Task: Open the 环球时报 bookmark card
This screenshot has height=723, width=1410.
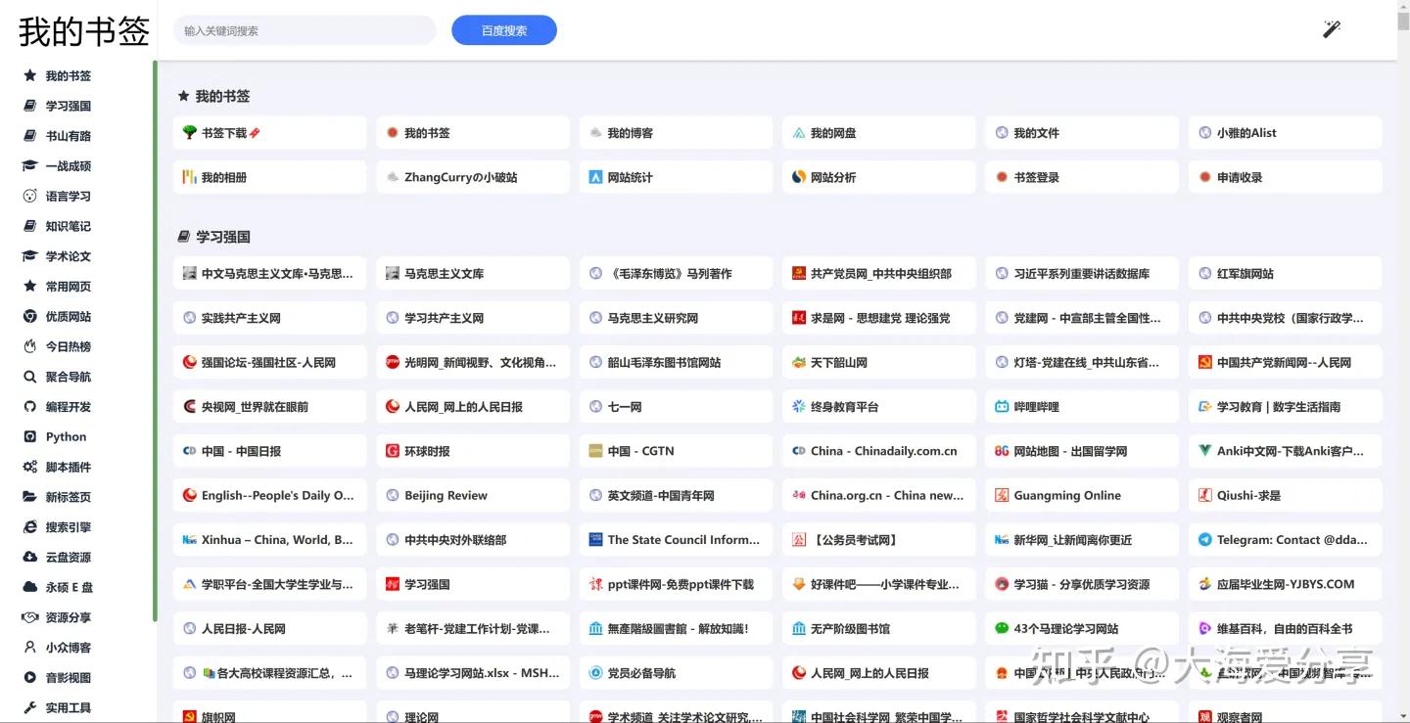Action: [x=473, y=451]
